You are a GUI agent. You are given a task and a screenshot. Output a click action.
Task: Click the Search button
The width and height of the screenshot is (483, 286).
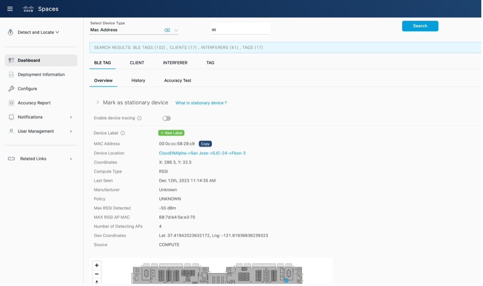tap(421, 26)
